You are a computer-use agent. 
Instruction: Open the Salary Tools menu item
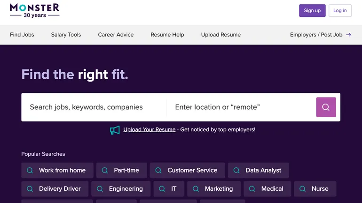(66, 35)
